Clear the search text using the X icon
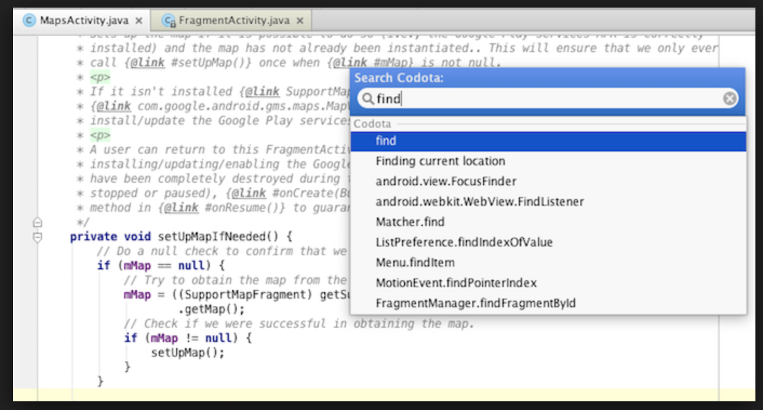763x410 pixels. click(730, 99)
